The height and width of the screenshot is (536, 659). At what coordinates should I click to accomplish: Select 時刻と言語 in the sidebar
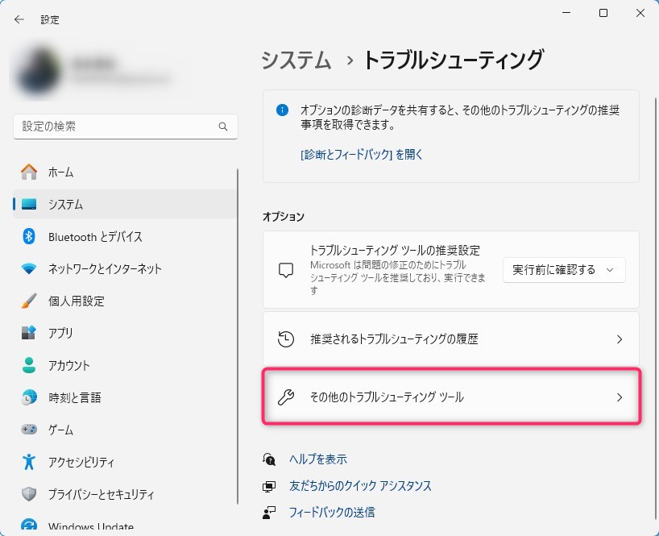tap(74, 397)
